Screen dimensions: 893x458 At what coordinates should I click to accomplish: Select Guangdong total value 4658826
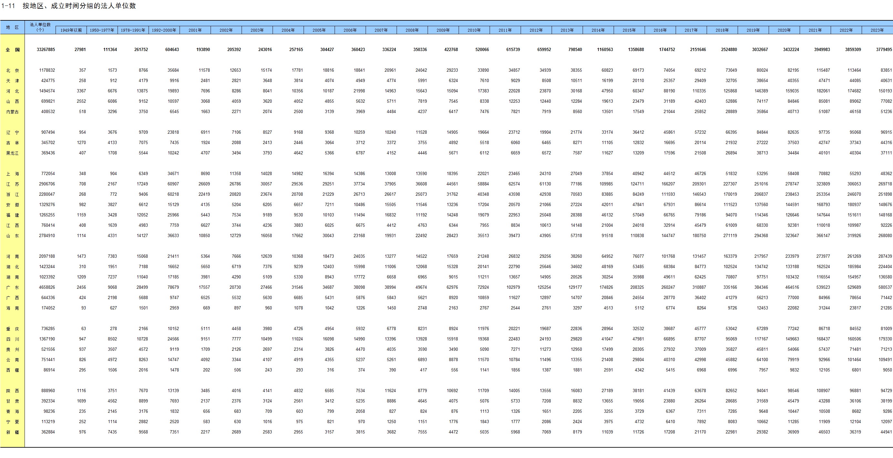tap(47, 287)
